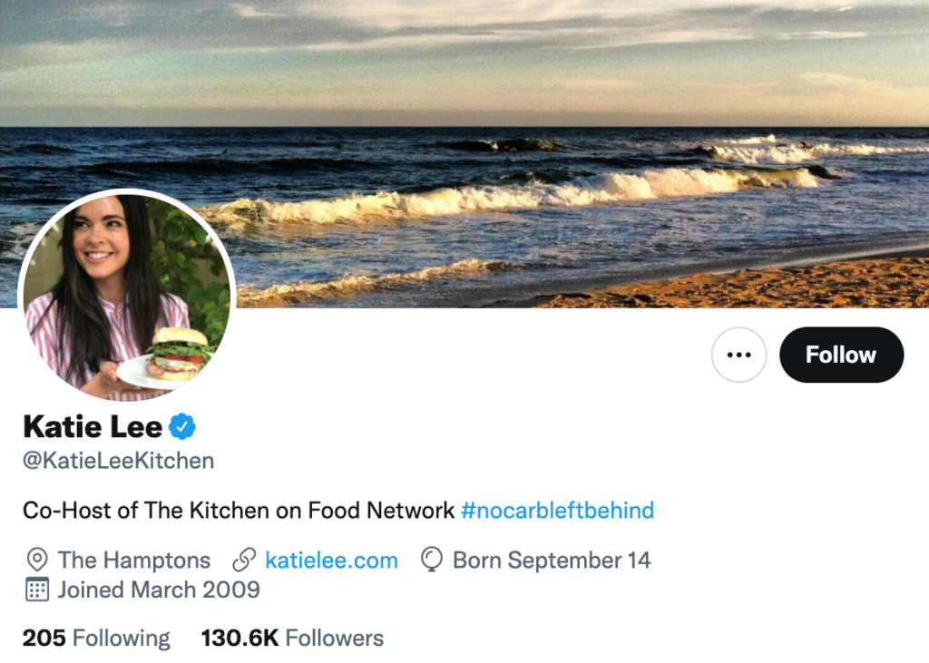Follow Katie Lee
Image resolution: width=929 pixels, height=663 pixels.
[x=841, y=355]
